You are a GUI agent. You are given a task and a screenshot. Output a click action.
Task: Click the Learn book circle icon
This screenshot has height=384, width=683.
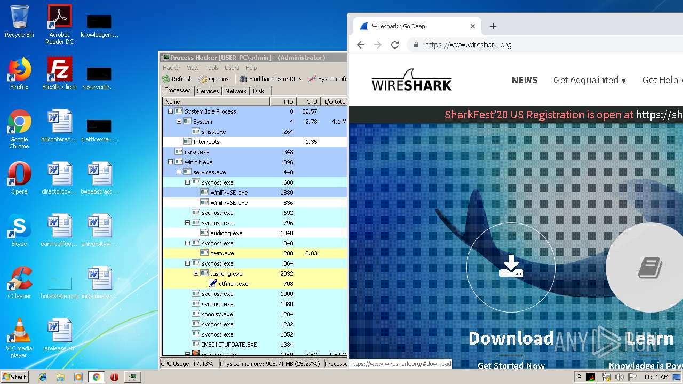coord(650,267)
